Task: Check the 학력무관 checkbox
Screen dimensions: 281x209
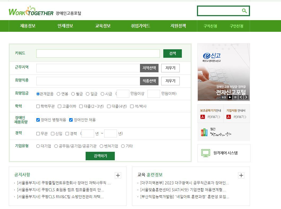Action: click(38, 106)
